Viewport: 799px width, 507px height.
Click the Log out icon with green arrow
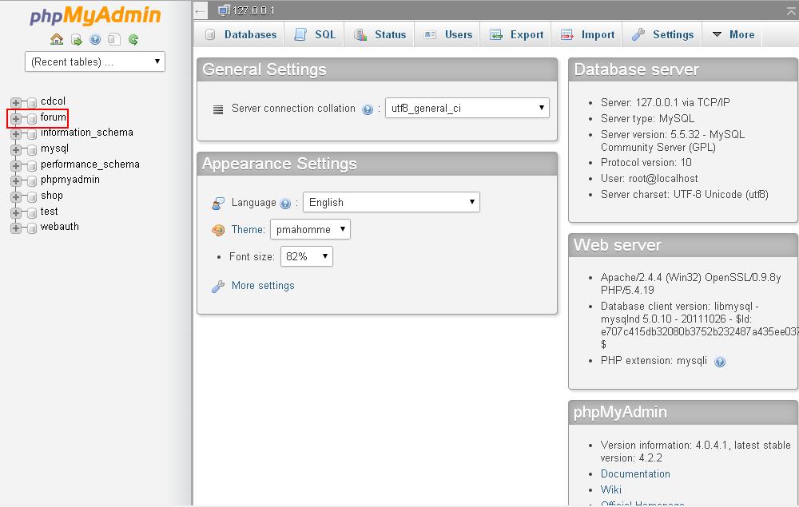pyautogui.click(x=77, y=40)
